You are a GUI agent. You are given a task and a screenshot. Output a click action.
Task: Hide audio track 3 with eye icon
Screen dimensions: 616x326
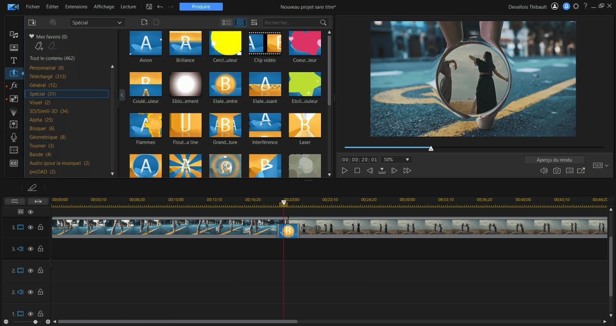click(x=30, y=249)
